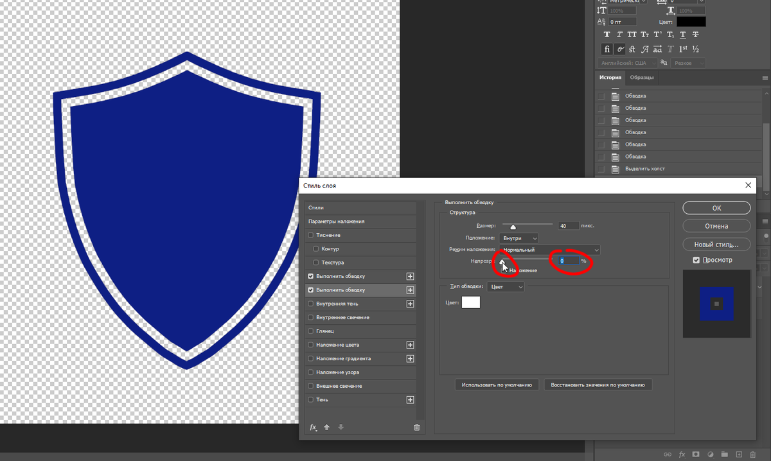Switch to История tab
This screenshot has height=461, width=771.
click(x=610, y=78)
